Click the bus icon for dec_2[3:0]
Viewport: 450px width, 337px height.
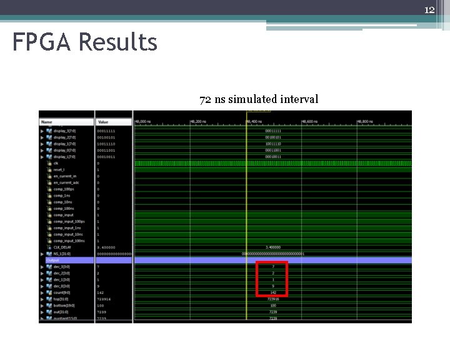(49, 273)
